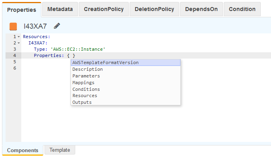Collapse the I43XA7 fold arrow on line 2

pos(19,42)
